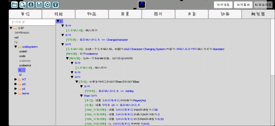Expand the items folder

16,93
